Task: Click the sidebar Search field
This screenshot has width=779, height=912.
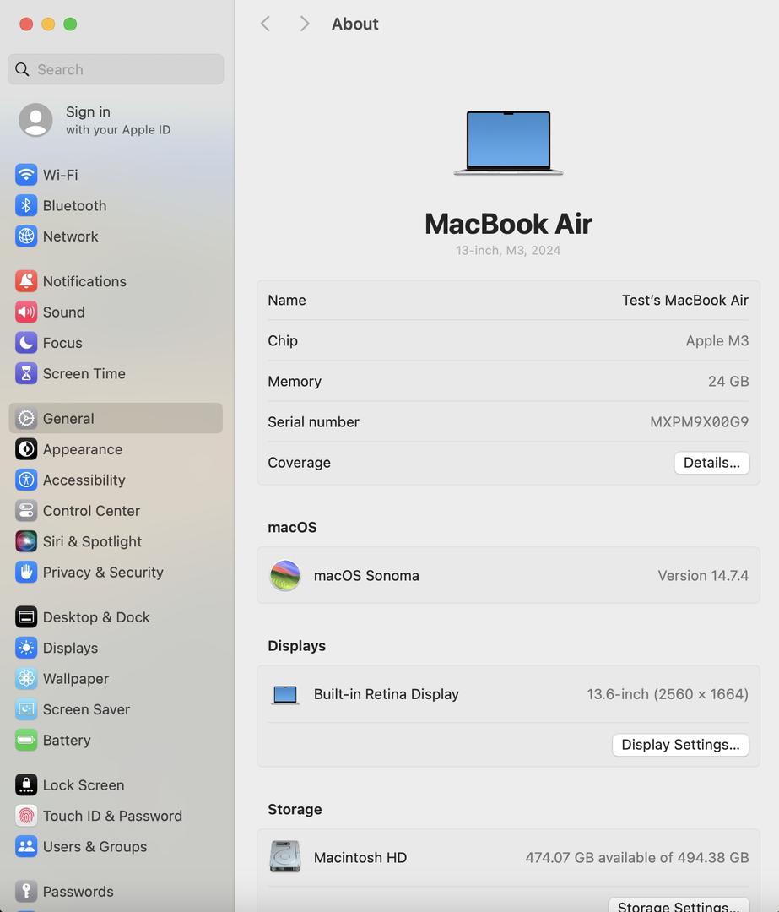Action: (116, 69)
